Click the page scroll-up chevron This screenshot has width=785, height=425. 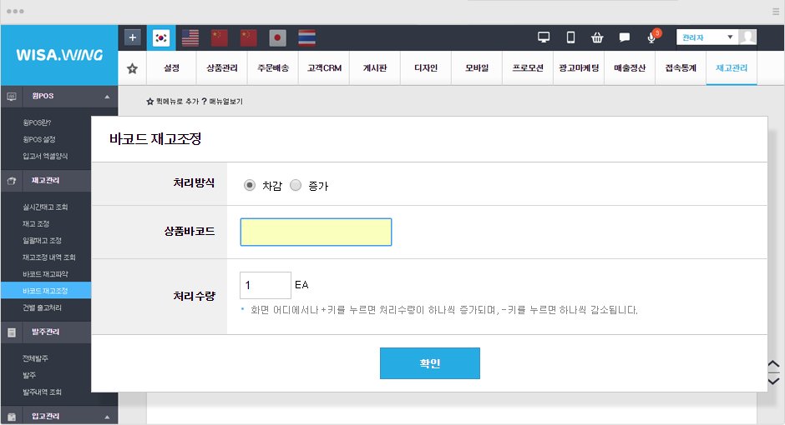(x=773, y=364)
